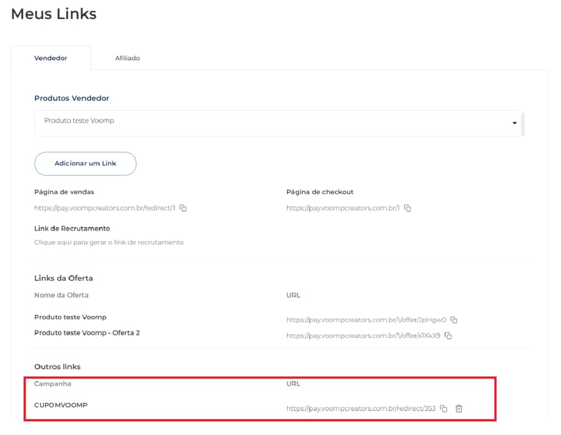
Task: Switch to the Afiliado tab
Action: click(x=127, y=58)
